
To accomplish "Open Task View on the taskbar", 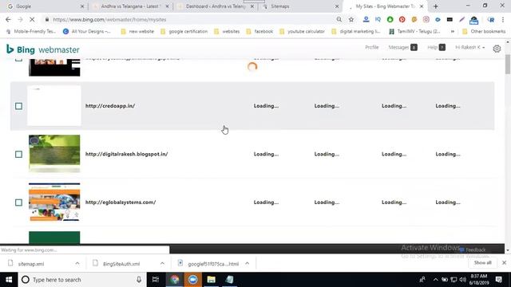I will pyautogui.click(x=156, y=280).
